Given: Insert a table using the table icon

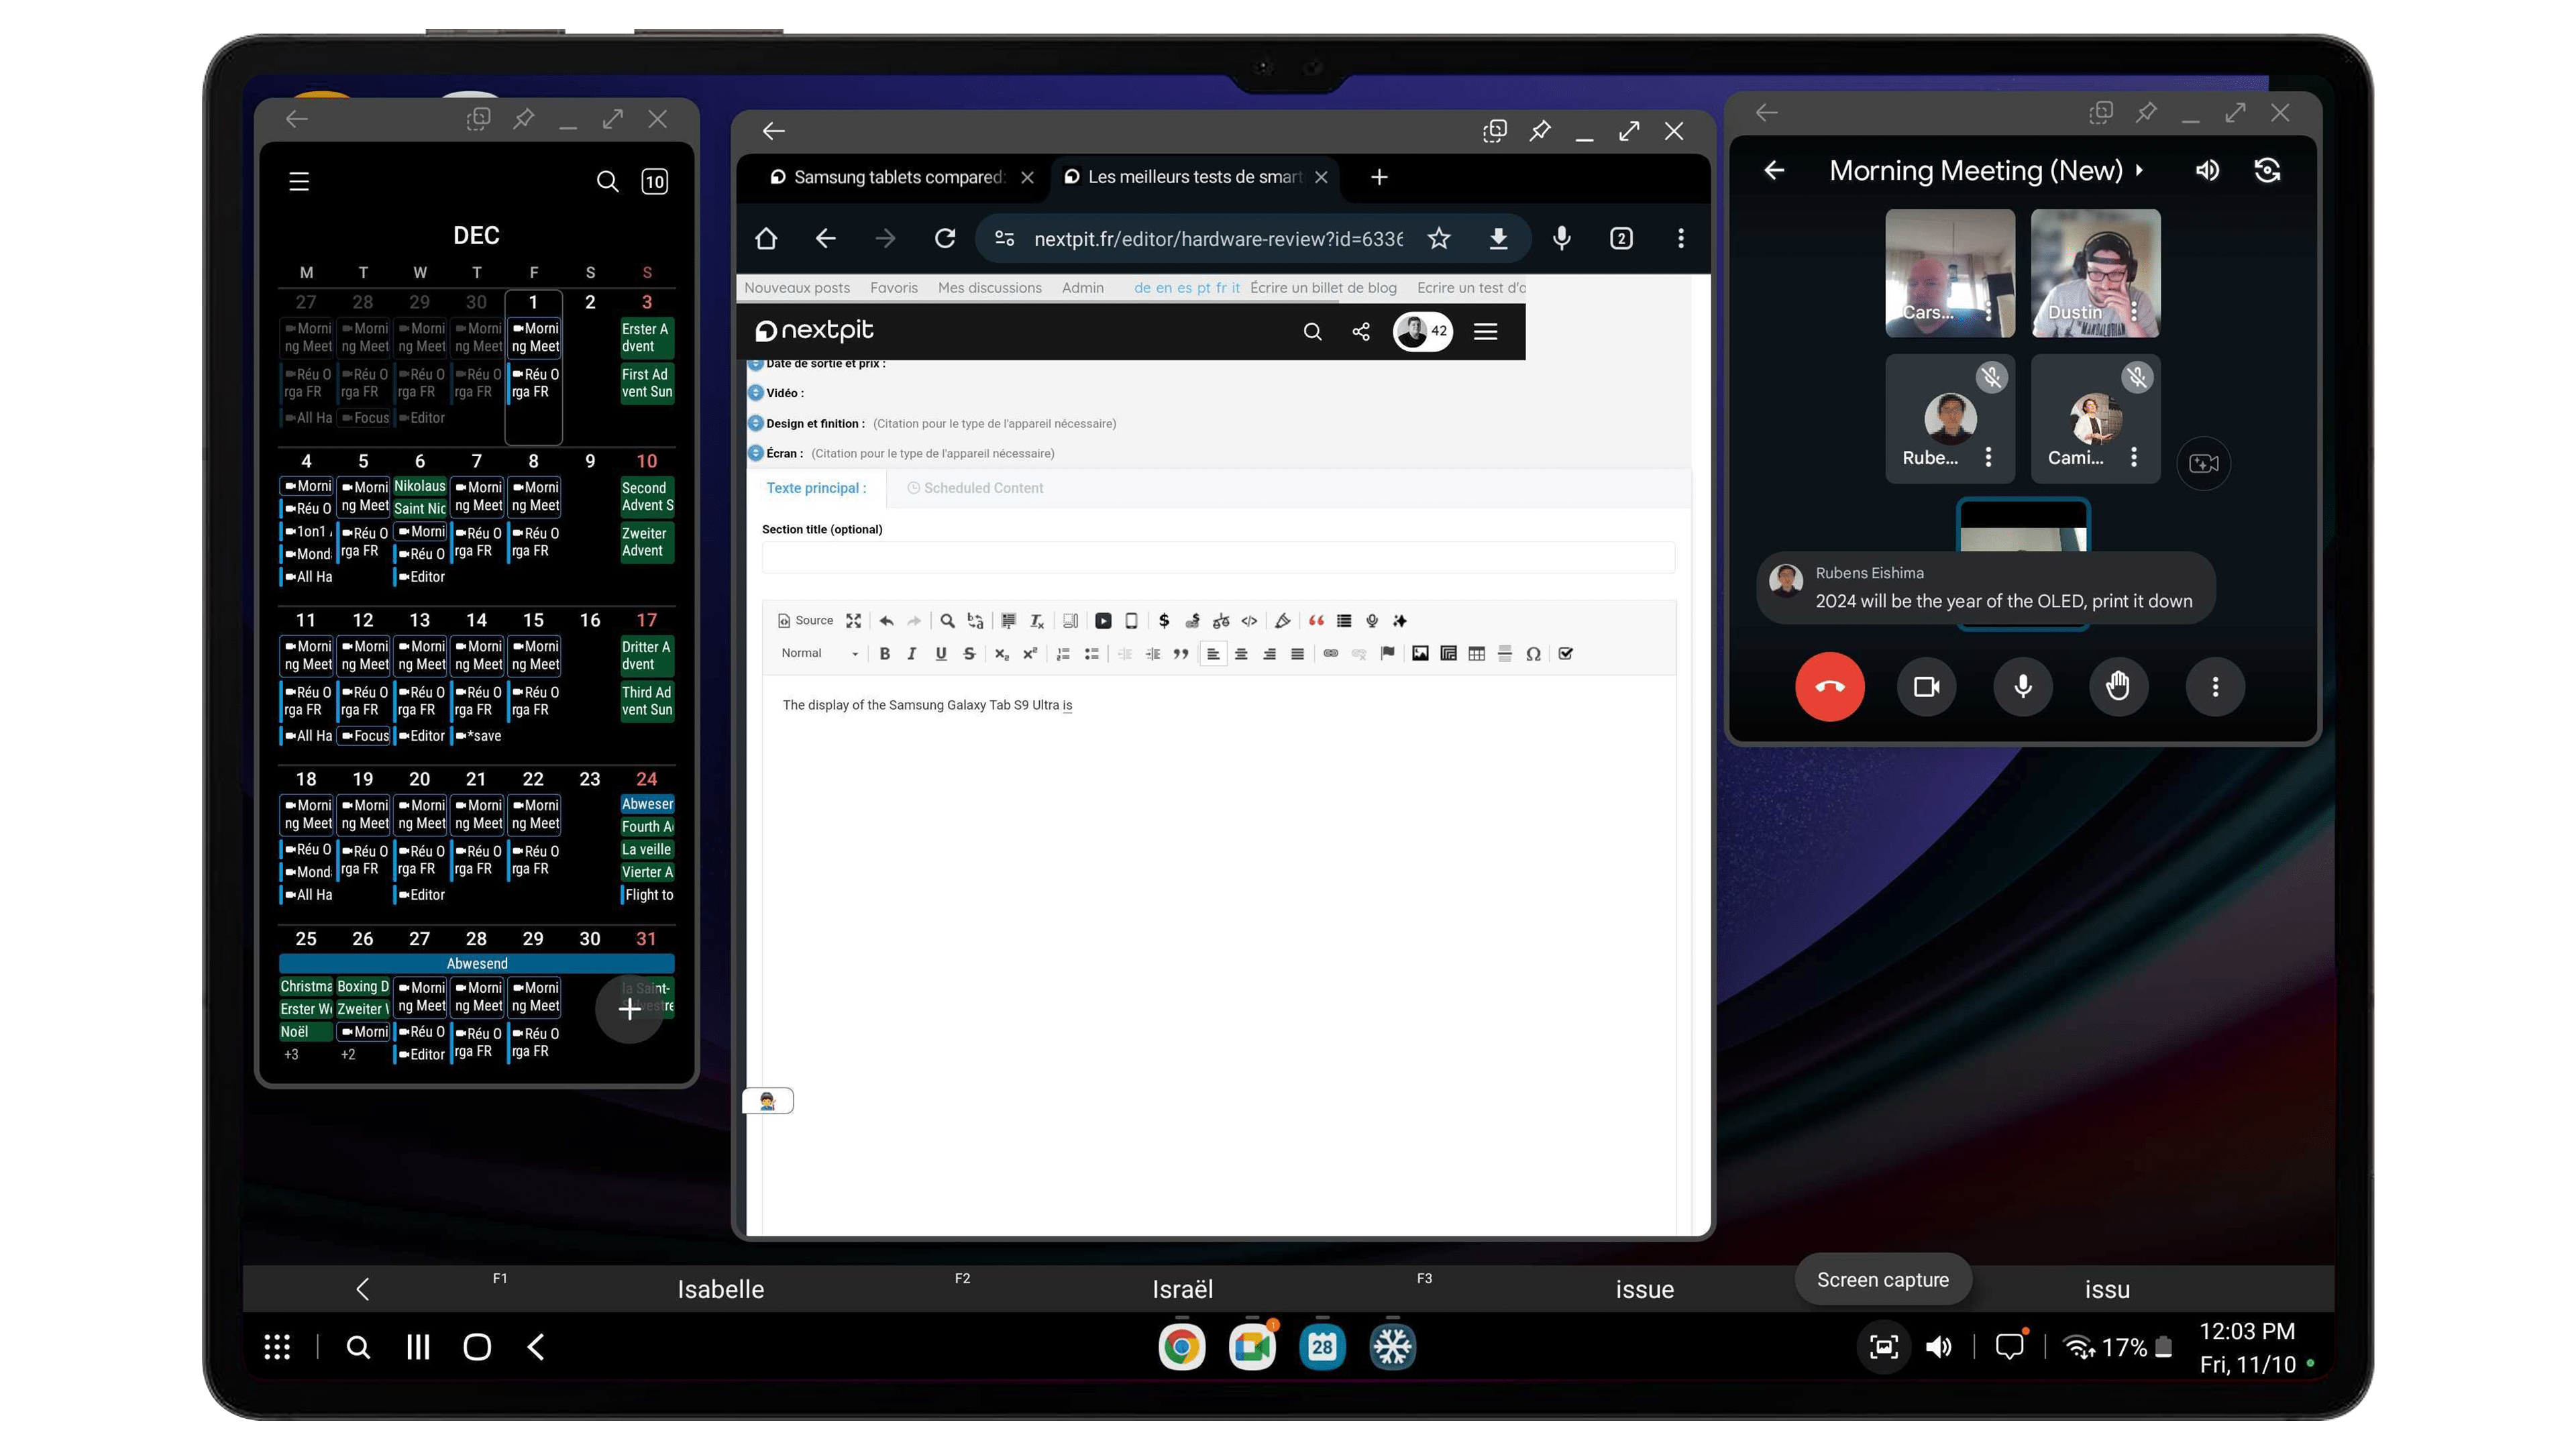Looking at the screenshot, I should pyautogui.click(x=1476, y=653).
